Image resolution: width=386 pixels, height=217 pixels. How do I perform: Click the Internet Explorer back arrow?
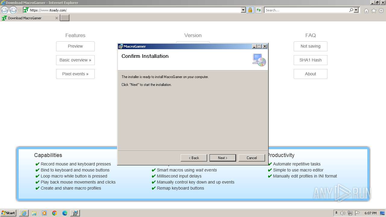(x=5, y=10)
